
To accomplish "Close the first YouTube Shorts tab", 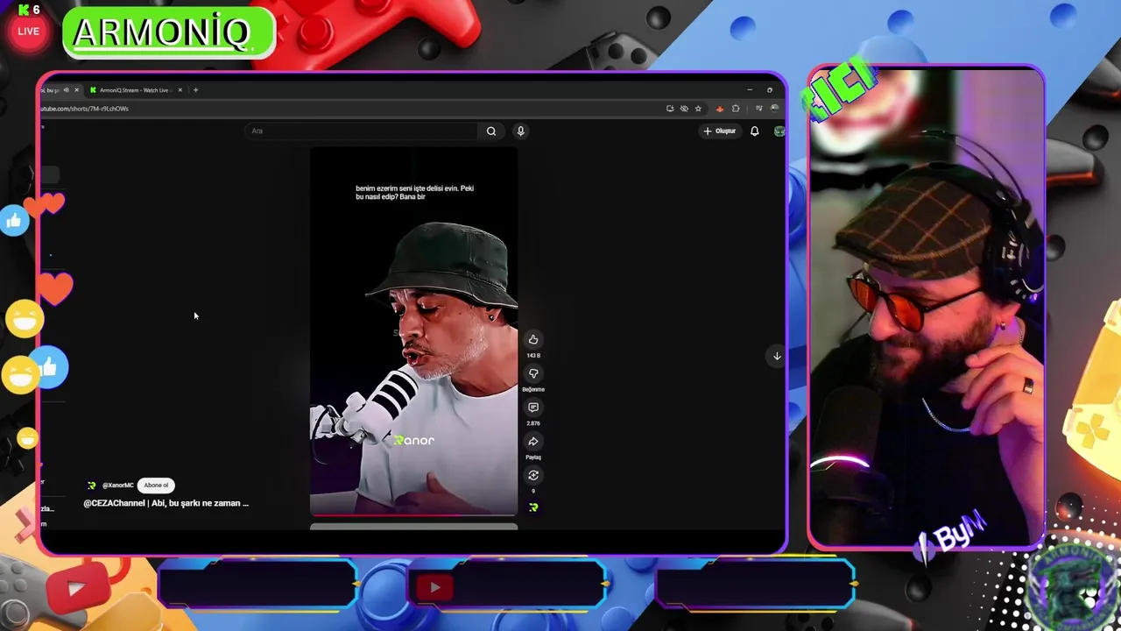I will pyautogui.click(x=76, y=90).
